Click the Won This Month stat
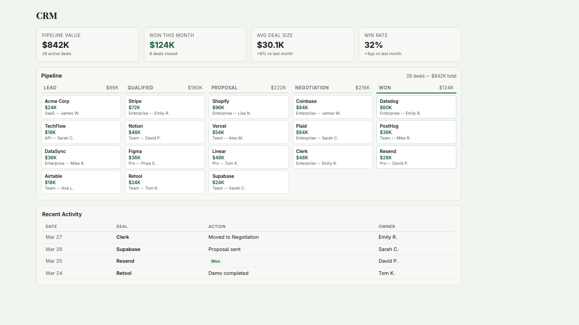This screenshot has height=325, width=579. [195, 44]
